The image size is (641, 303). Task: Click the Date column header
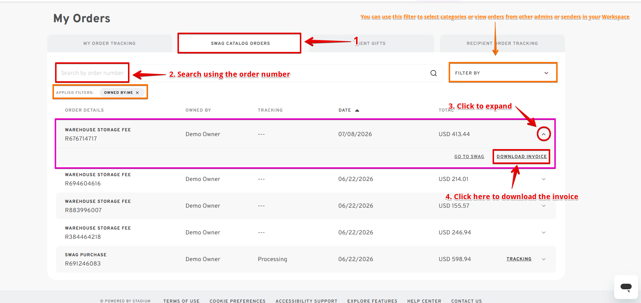(344, 110)
